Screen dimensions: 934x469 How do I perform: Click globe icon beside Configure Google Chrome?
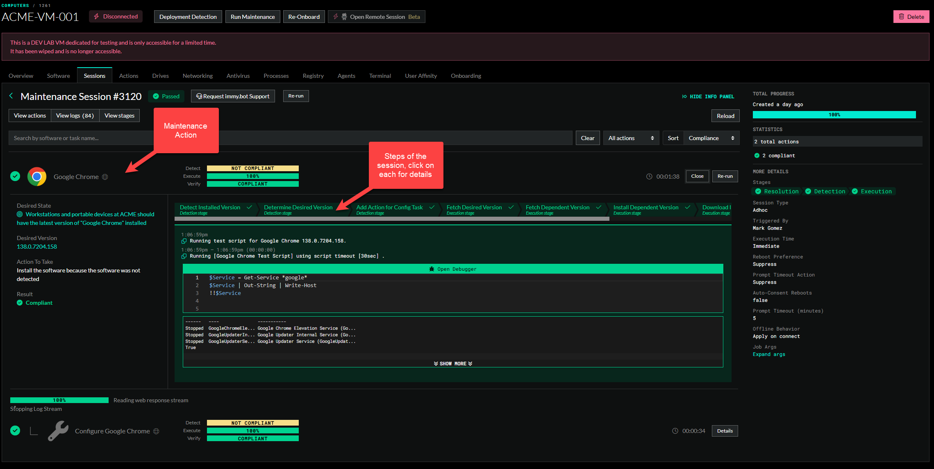coord(156,431)
